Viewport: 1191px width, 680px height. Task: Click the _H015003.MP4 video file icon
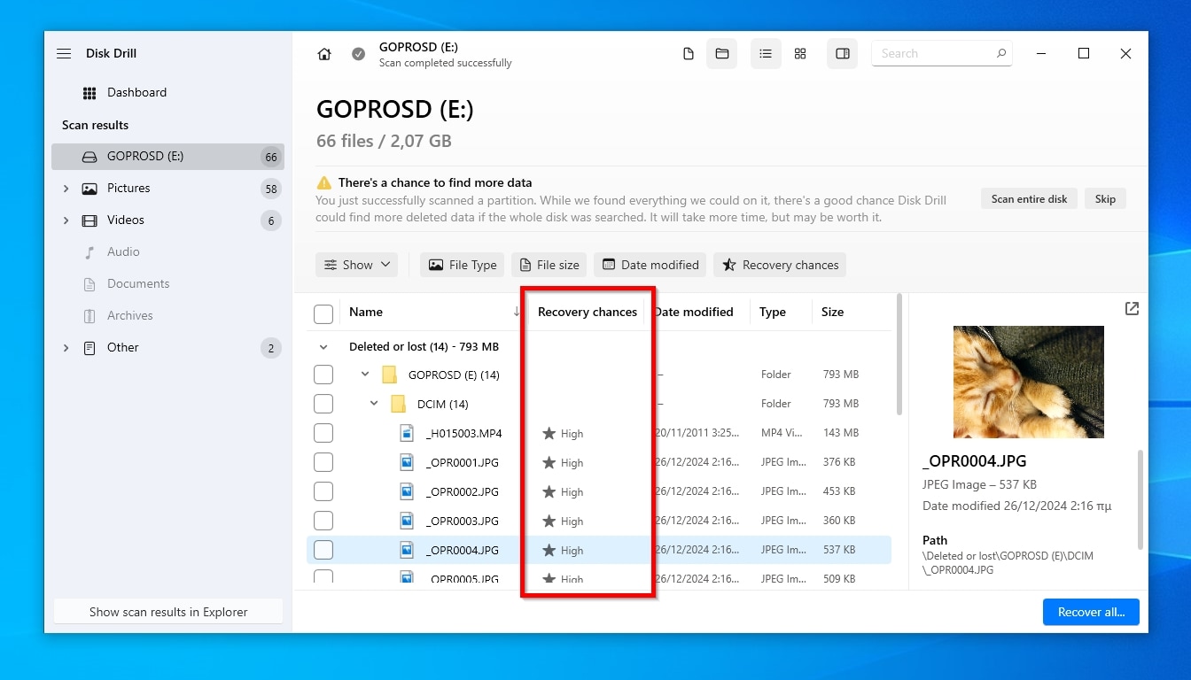click(407, 433)
